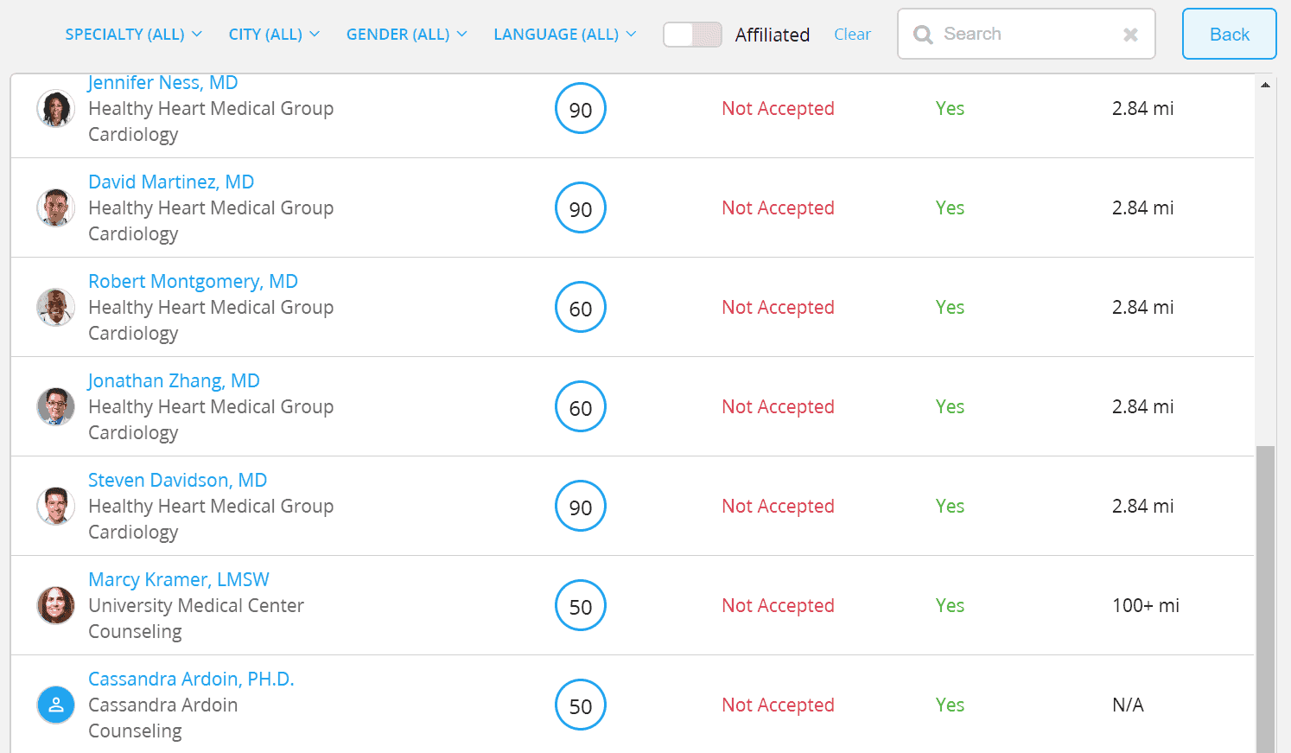The image size is (1291, 753).
Task: Open Jennifer Ness, MD profile link
Action: tap(163, 83)
